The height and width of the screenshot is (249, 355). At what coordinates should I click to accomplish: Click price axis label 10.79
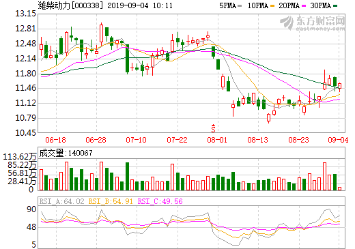pos(25,118)
